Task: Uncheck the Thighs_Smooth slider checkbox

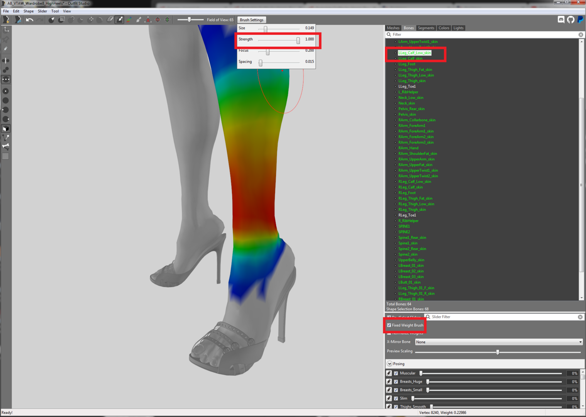Action: pyautogui.click(x=396, y=407)
